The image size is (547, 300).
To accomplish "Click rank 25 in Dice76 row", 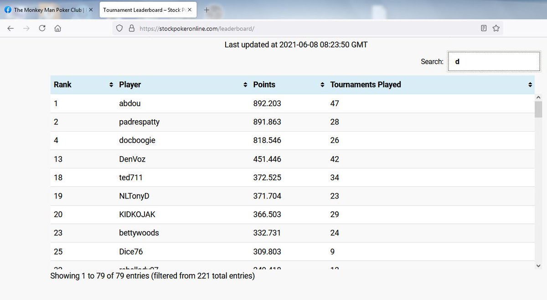I will [x=58, y=251].
